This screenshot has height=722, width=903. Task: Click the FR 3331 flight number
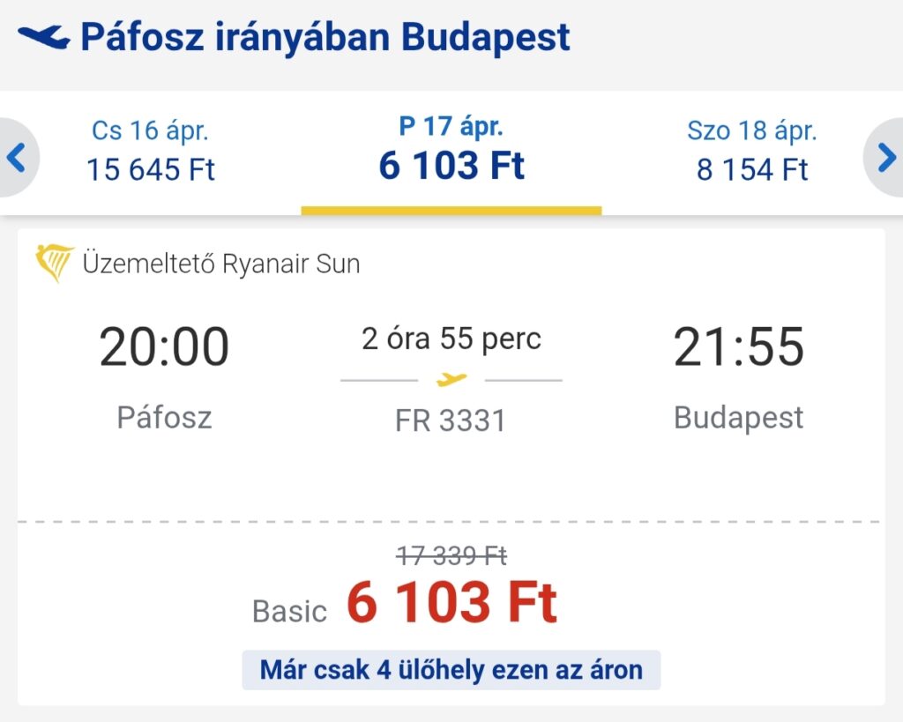pos(451,421)
